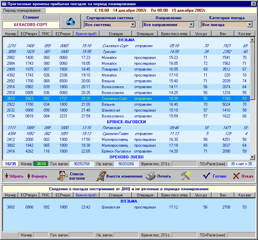Viewport: 258px width, 240px height.
Task: Click the green Номер field 3610
Action: (41, 164)
